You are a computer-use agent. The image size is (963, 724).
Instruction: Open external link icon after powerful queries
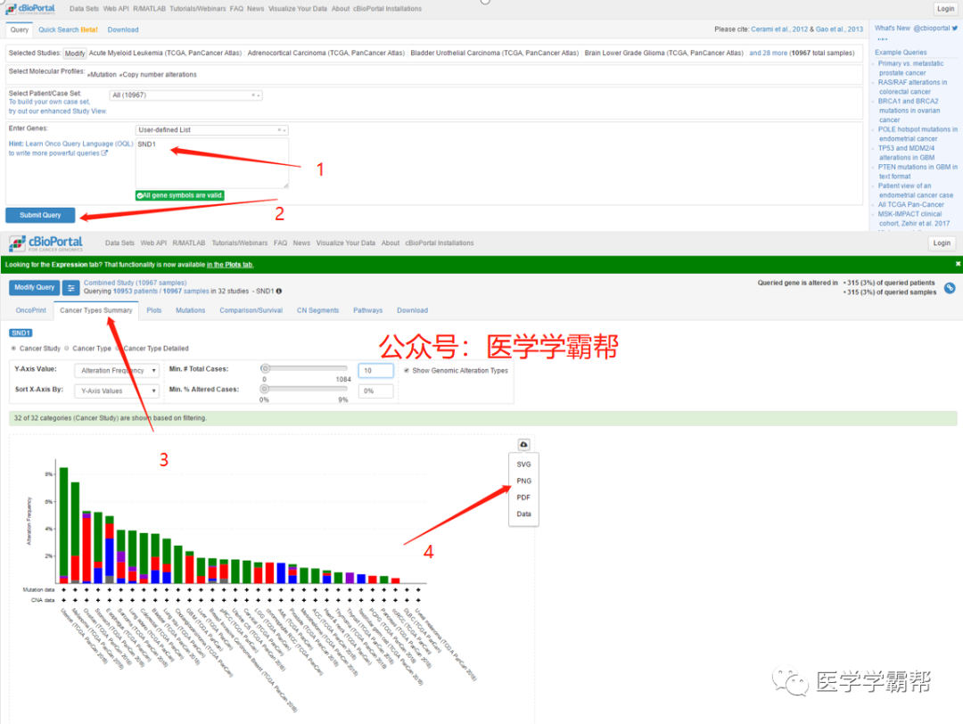pos(104,153)
